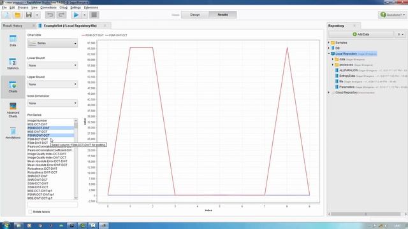Create a new process with the toolbar icon
This screenshot has height=229, width=408.
6,15
